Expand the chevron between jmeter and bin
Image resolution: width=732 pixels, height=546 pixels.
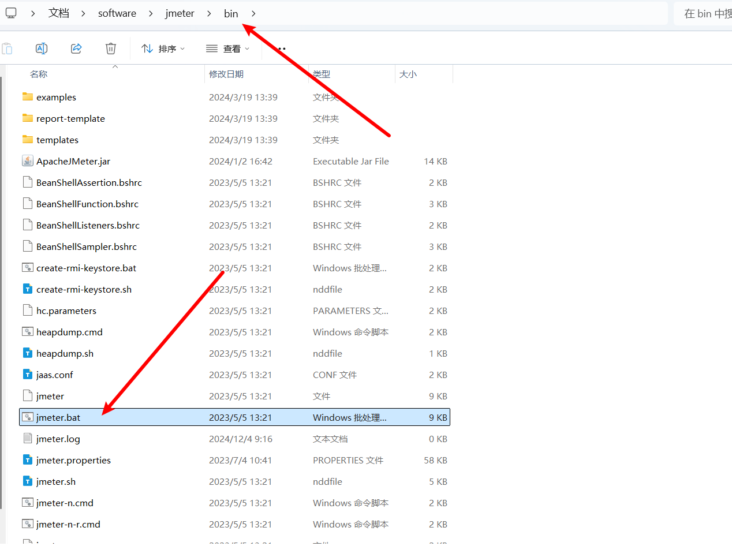[x=210, y=13]
